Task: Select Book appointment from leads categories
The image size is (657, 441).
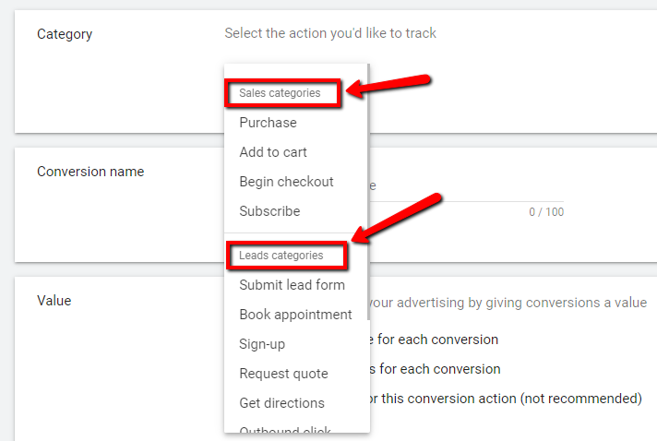Action: click(296, 315)
